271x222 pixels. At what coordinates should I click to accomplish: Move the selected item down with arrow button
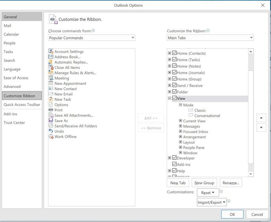[261, 128]
